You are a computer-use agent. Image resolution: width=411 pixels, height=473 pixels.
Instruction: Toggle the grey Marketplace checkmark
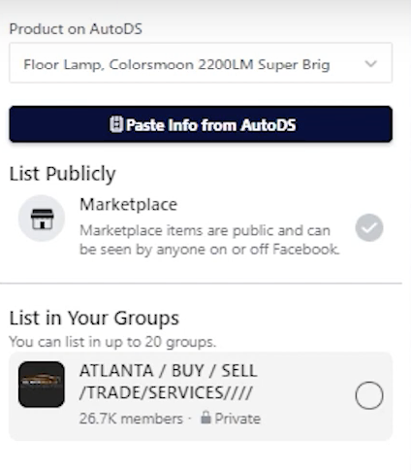pos(369,227)
